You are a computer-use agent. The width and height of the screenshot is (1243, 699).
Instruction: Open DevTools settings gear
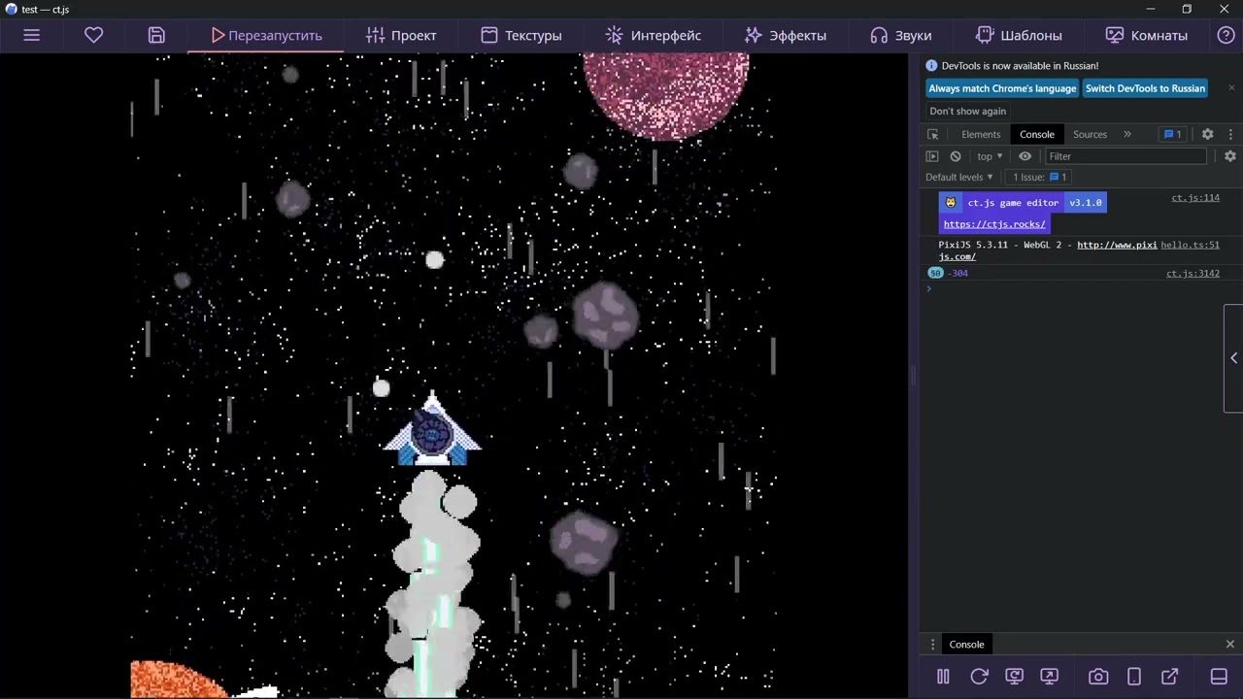coord(1207,134)
